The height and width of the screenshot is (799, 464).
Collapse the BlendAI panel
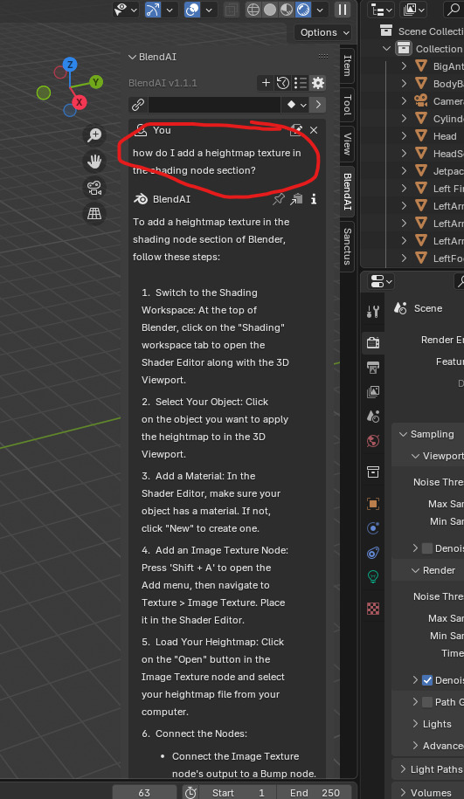[x=133, y=57]
